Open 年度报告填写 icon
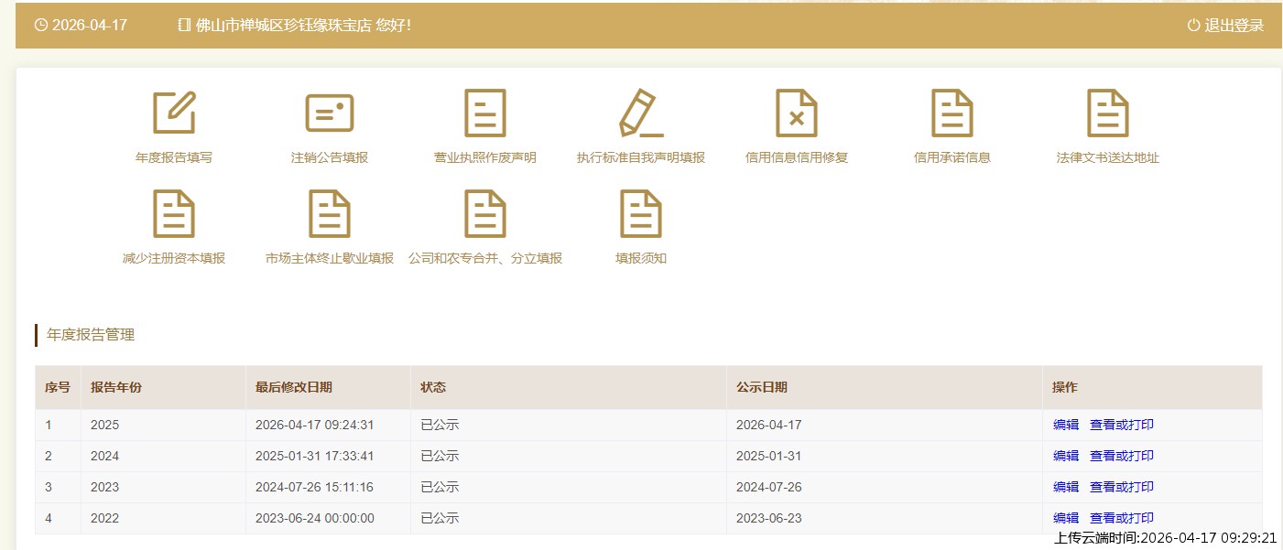The height and width of the screenshot is (550, 1283). pos(174,113)
